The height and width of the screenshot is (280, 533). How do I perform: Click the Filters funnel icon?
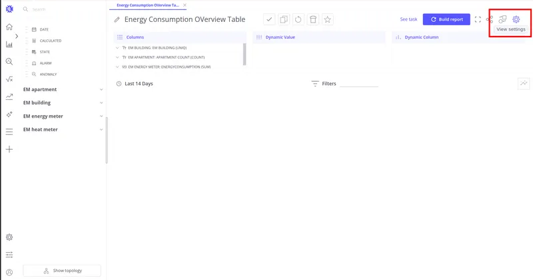315,84
